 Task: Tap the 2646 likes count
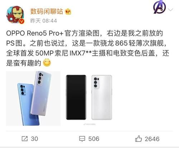(152, 139)
